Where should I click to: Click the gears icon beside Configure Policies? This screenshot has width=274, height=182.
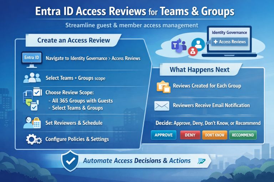(x=34, y=139)
